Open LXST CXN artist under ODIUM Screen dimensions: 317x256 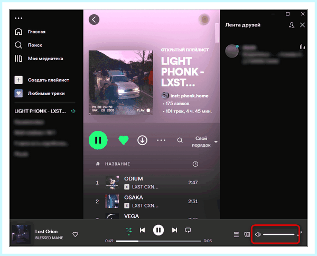click(x=145, y=187)
